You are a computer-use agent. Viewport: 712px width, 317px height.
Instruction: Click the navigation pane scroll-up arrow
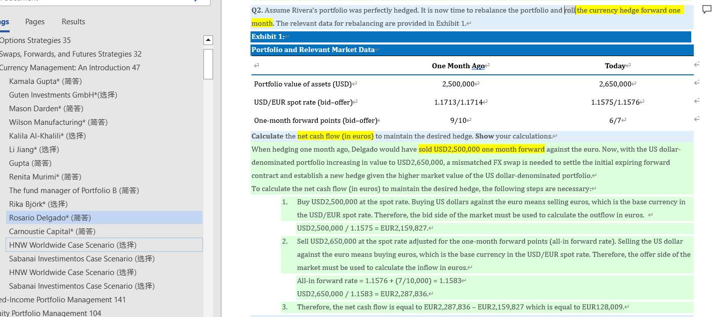point(207,40)
